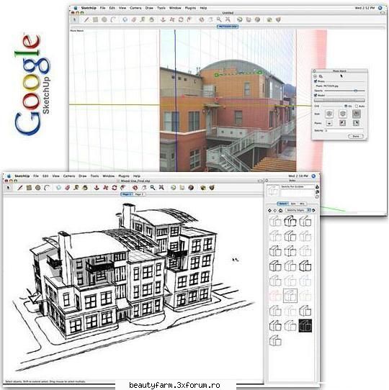Image resolution: width=389 pixels, height=390 pixels.
Task: Activate the Push/Pull tool in Mixed-Use_Final window
Action: click(x=97, y=188)
